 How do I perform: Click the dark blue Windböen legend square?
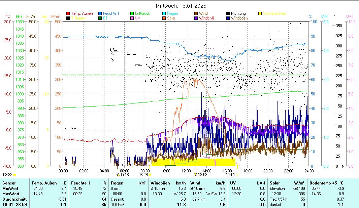(228, 18)
